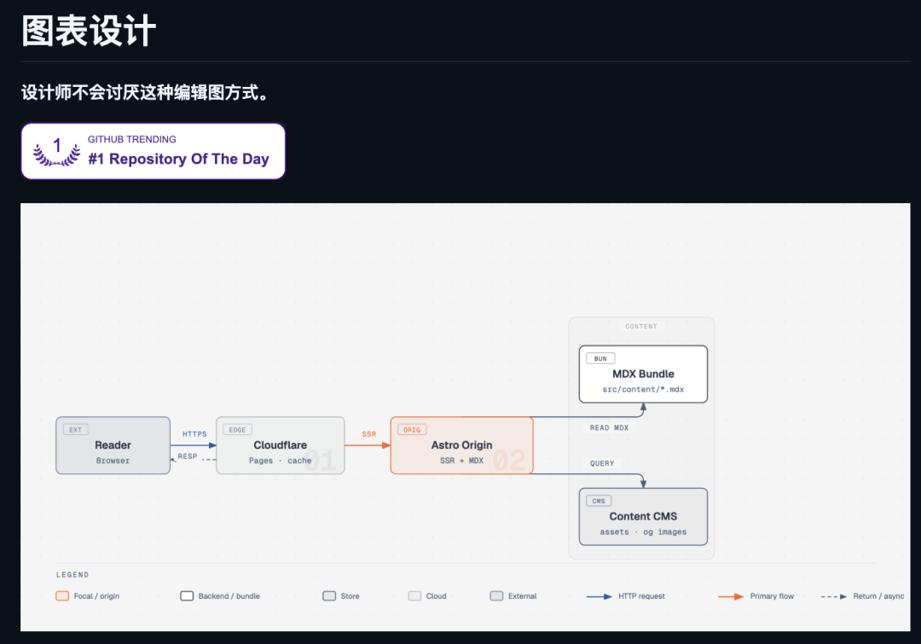This screenshot has width=921, height=644.
Task: Click the LEGEND heading
Action: pos(72,575)
